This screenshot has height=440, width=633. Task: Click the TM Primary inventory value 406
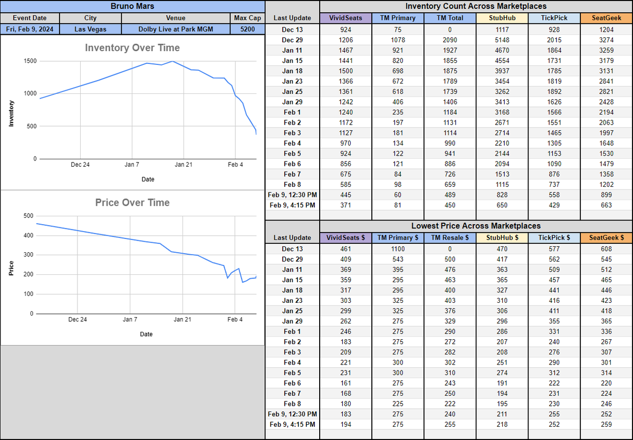click(398, 102)
